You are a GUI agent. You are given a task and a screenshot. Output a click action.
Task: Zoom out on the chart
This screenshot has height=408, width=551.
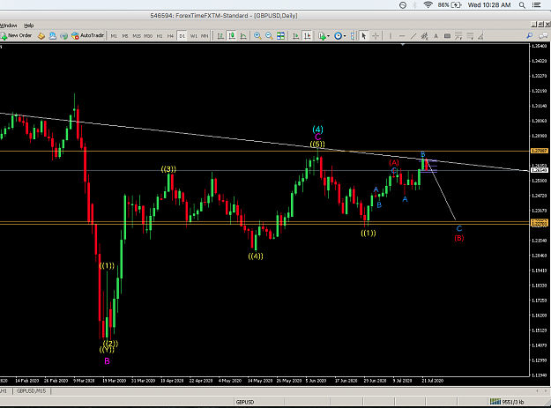pos(269,36)
